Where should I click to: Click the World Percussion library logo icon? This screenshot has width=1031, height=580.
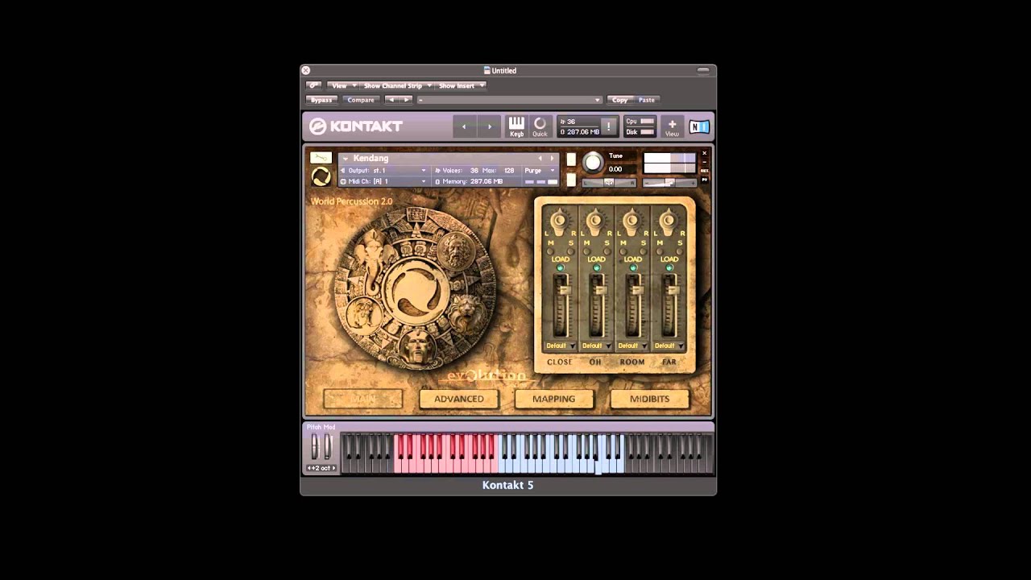[x=321, y=176]
